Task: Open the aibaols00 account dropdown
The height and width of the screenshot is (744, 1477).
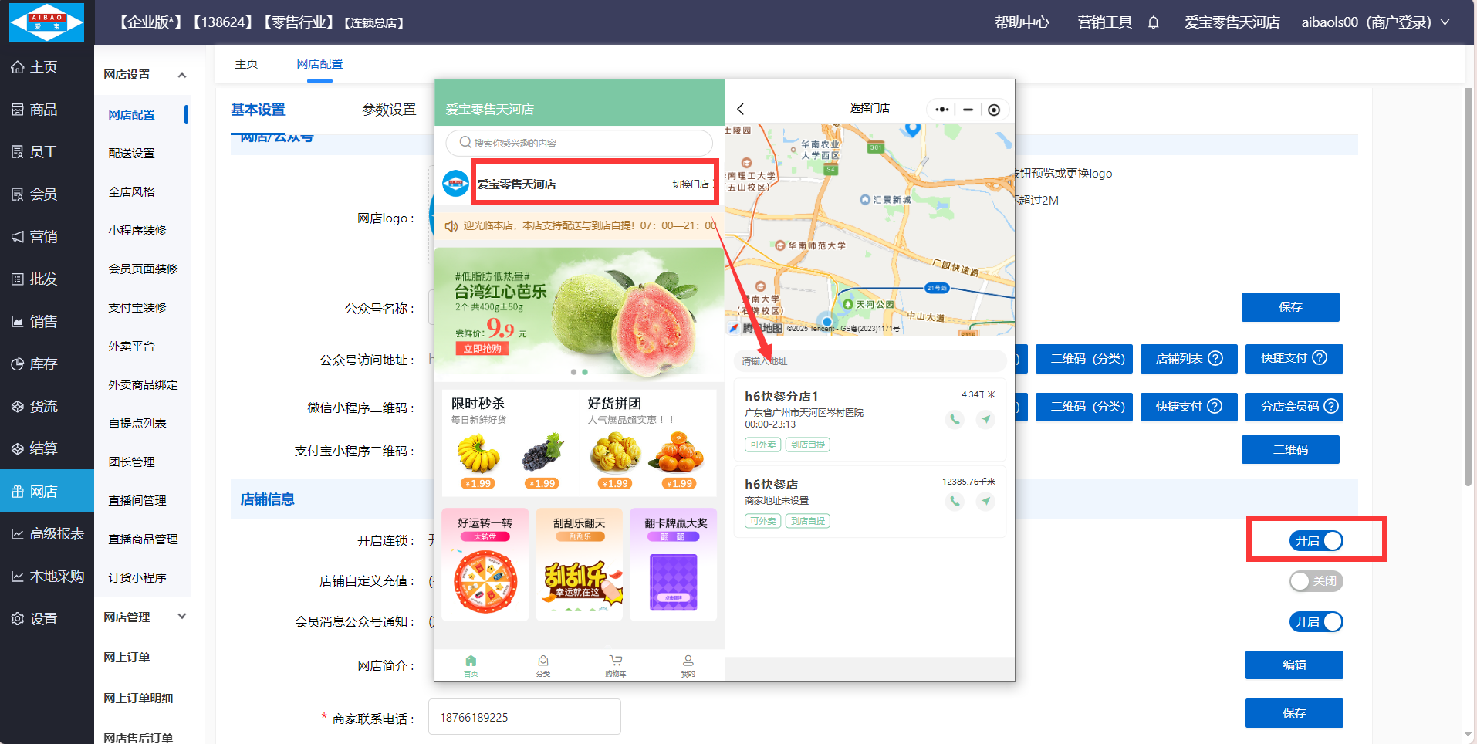Action: pos(1375,22)
